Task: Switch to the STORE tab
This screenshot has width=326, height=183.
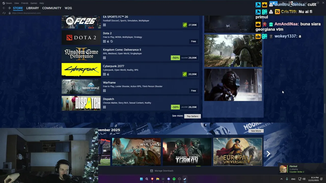Action: 18,8
